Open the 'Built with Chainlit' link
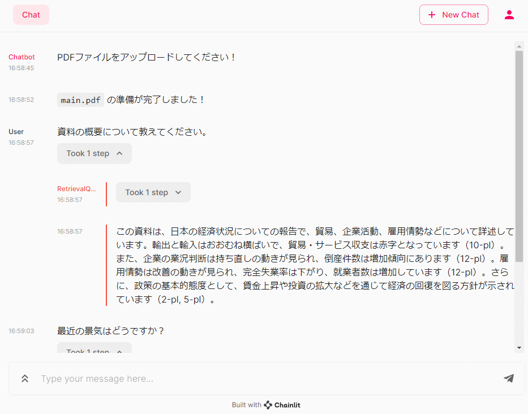 (266, 405)
